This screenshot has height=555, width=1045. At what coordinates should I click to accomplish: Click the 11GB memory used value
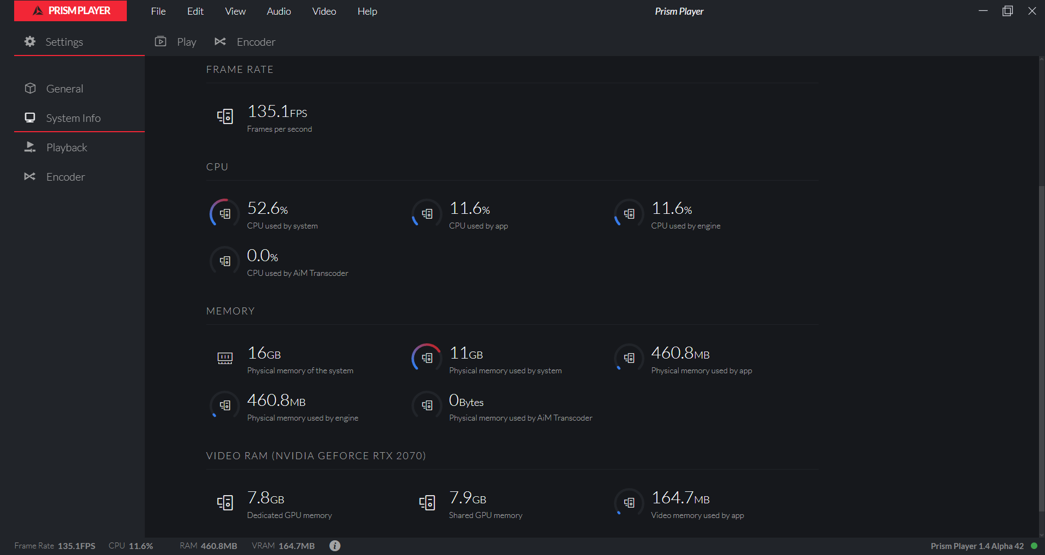tap(466, 353)
